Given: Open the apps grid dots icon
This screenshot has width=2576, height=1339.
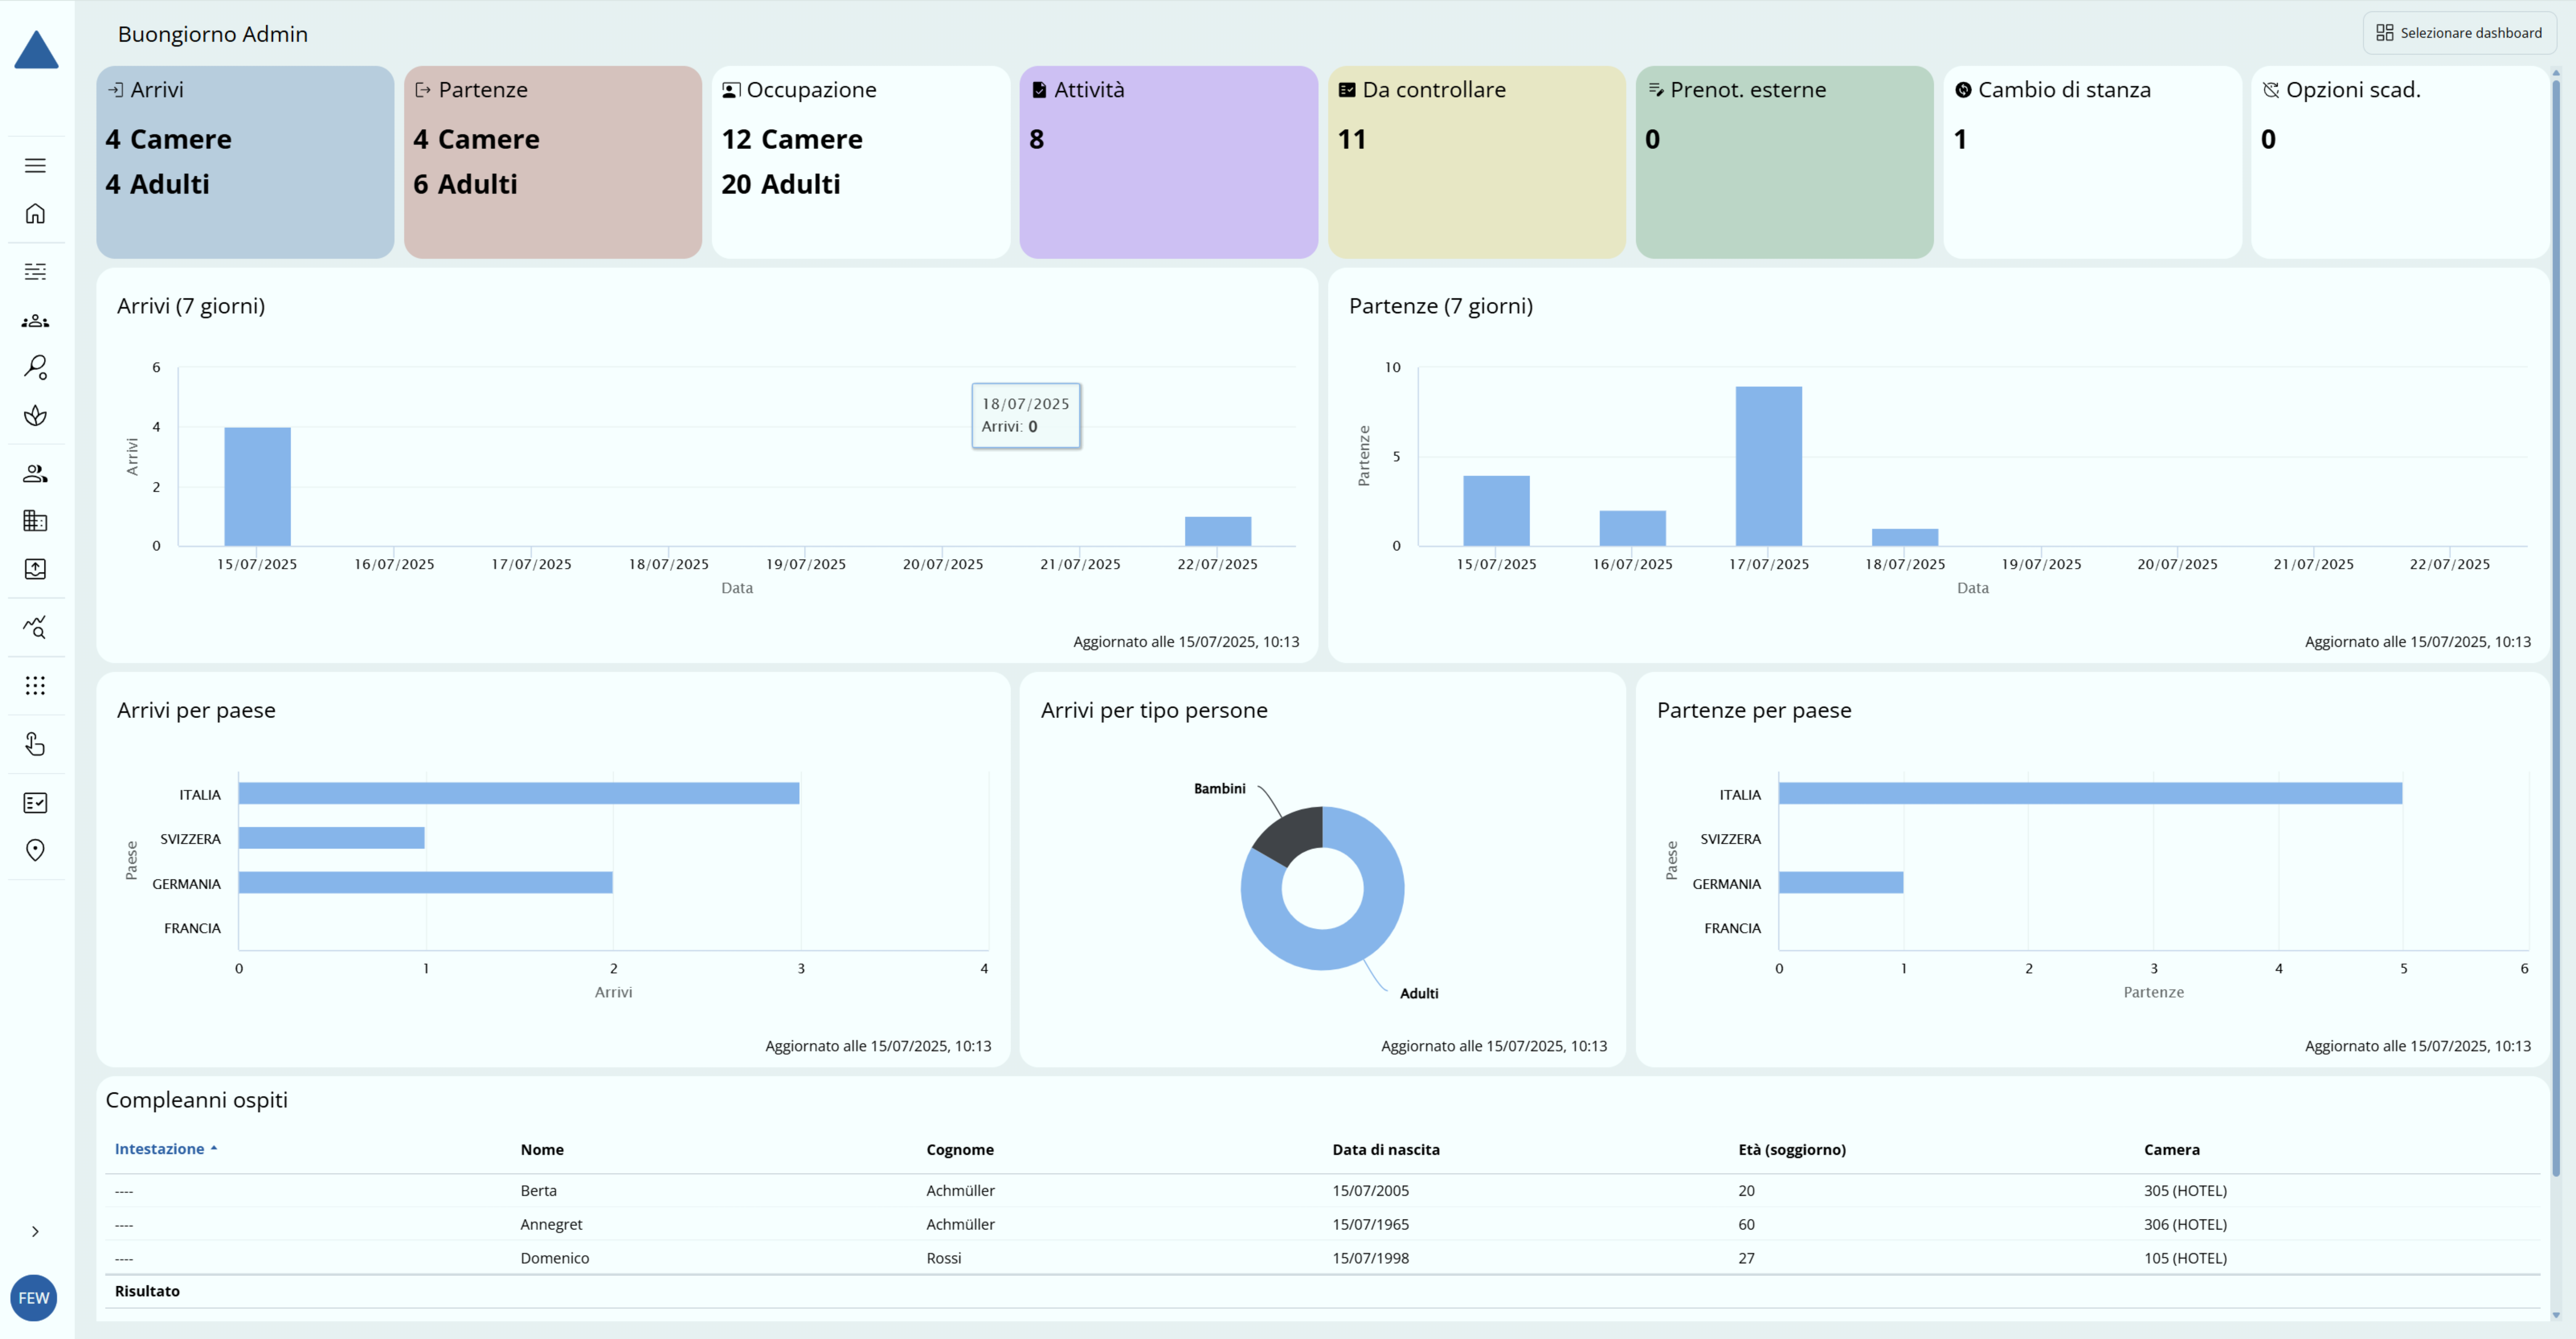Looking at the screenshot, I should click(35, 685).
